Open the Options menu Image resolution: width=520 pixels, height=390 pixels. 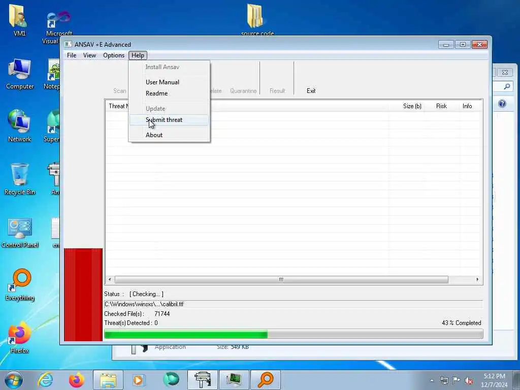(x=114, y=55)
